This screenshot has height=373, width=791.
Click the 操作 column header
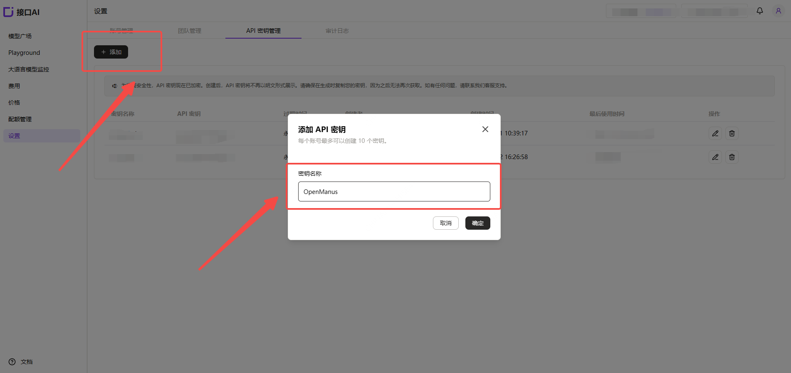coord(714,114)
